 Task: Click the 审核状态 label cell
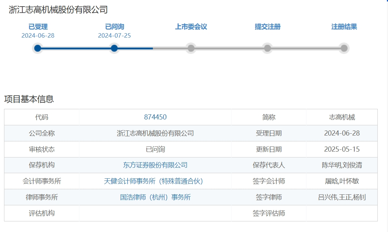[x=42, y=149]
